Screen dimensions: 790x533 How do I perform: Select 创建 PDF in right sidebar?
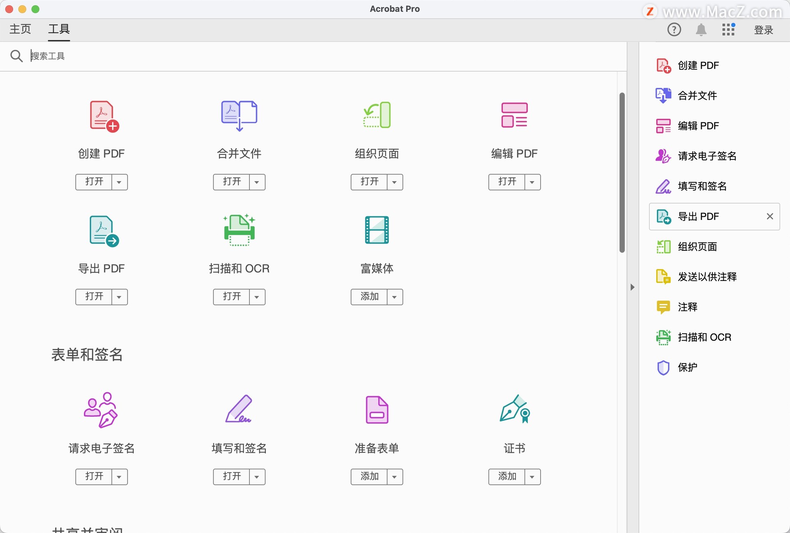coord(714,65)
